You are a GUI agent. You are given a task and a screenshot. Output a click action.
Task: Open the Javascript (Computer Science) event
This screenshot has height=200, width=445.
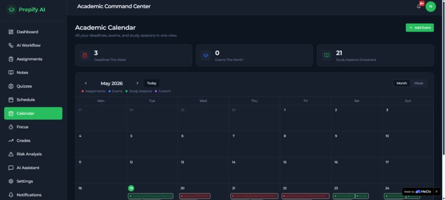[150, 196]
